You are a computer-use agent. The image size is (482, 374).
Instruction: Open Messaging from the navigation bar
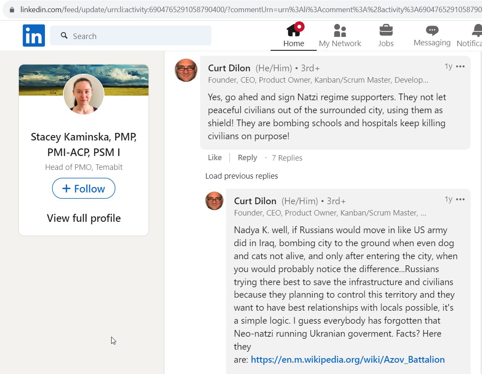coord(432,35)
